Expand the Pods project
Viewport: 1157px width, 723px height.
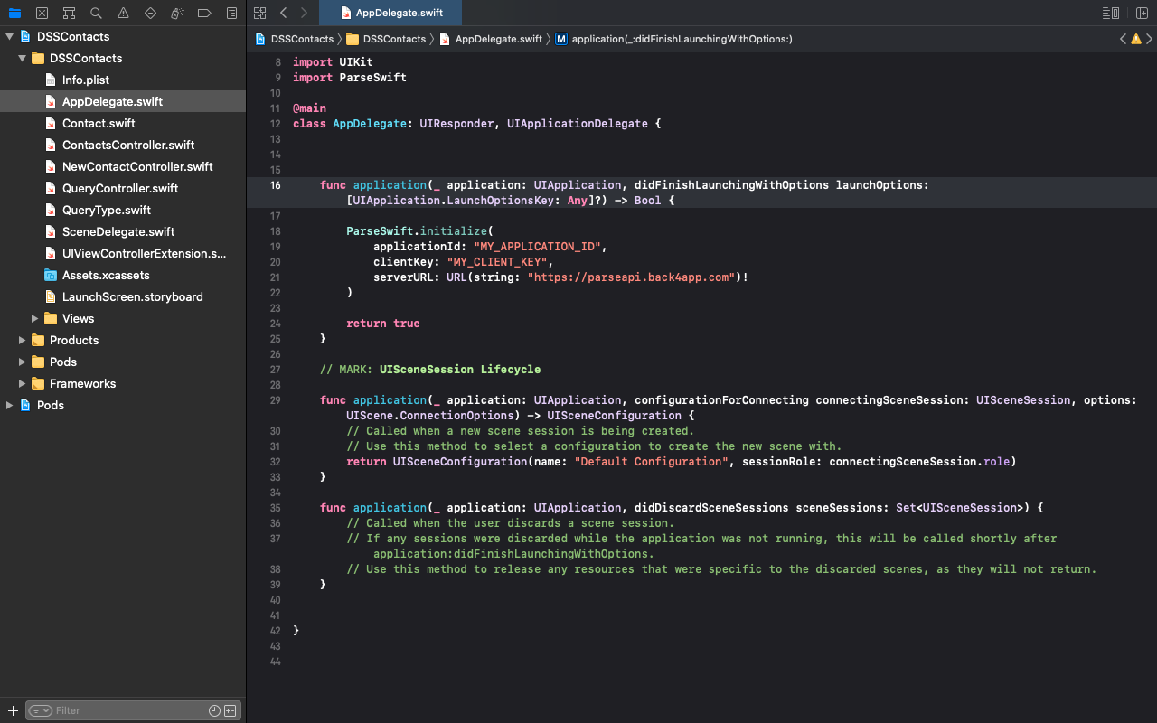pyautogui.click(x=9, y=405)
